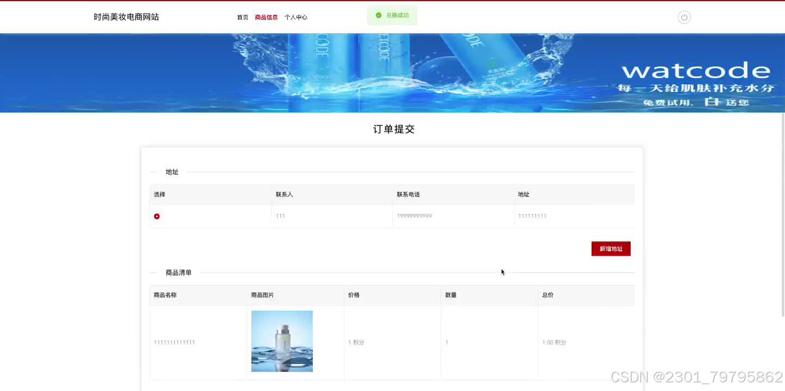Click the product name 1111111111111
Screen dimensions: 785x391
pyautogui.click(x=175, y=343)
